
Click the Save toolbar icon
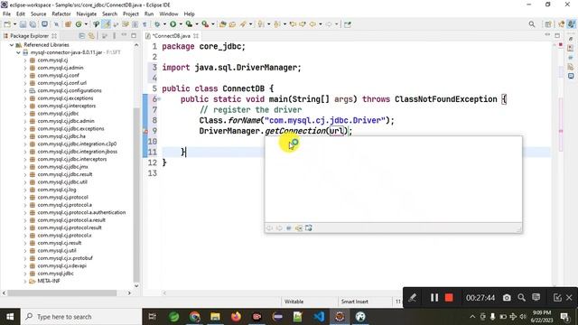click(x=23, y=24)
